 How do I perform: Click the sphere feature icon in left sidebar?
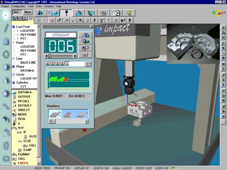pyautogui.click(x=6, y=93)
